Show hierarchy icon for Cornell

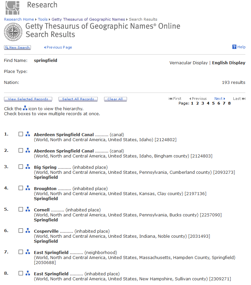pos(28,209)
